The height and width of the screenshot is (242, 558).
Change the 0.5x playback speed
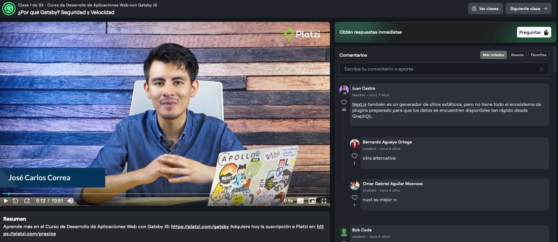[288, 201]
